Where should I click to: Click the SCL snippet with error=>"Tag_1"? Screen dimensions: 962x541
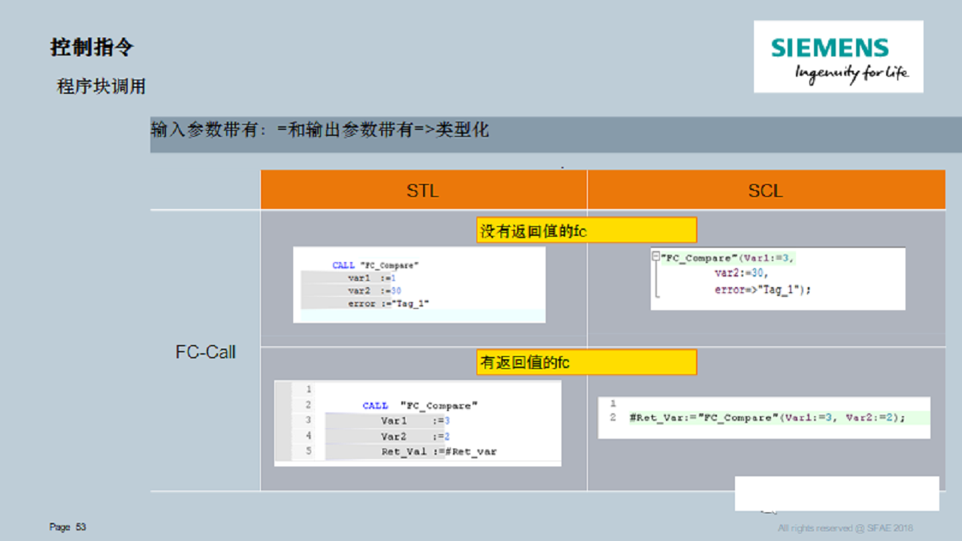point(778,278)
